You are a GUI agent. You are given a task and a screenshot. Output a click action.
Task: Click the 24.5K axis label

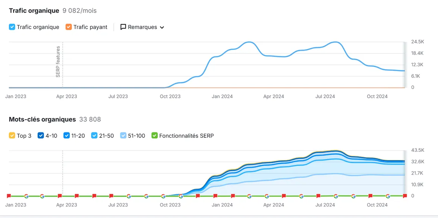click(x=417, y=42)
